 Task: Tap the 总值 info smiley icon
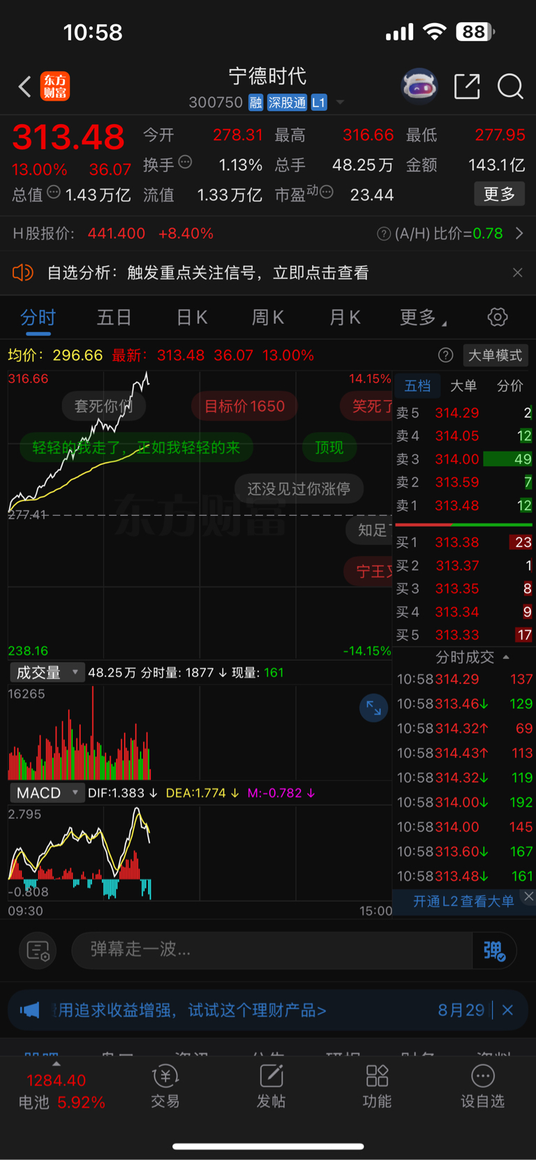[54, 193]
